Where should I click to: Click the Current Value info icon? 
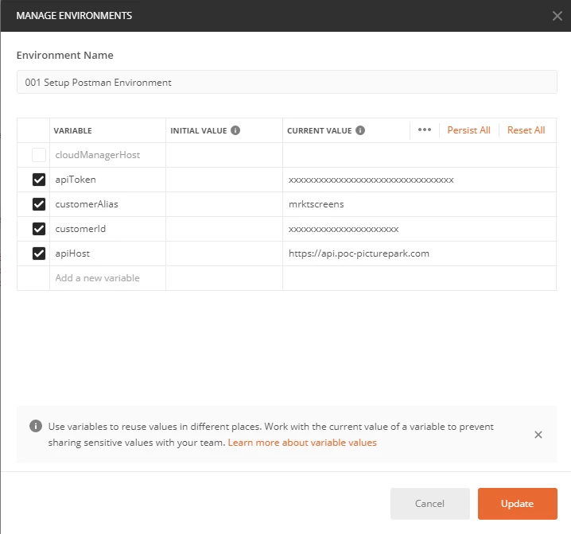(360, 130)
